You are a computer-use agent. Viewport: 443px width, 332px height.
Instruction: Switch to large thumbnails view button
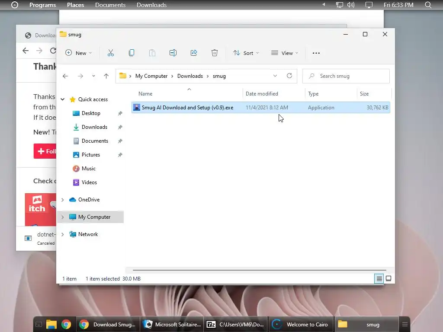388,279
